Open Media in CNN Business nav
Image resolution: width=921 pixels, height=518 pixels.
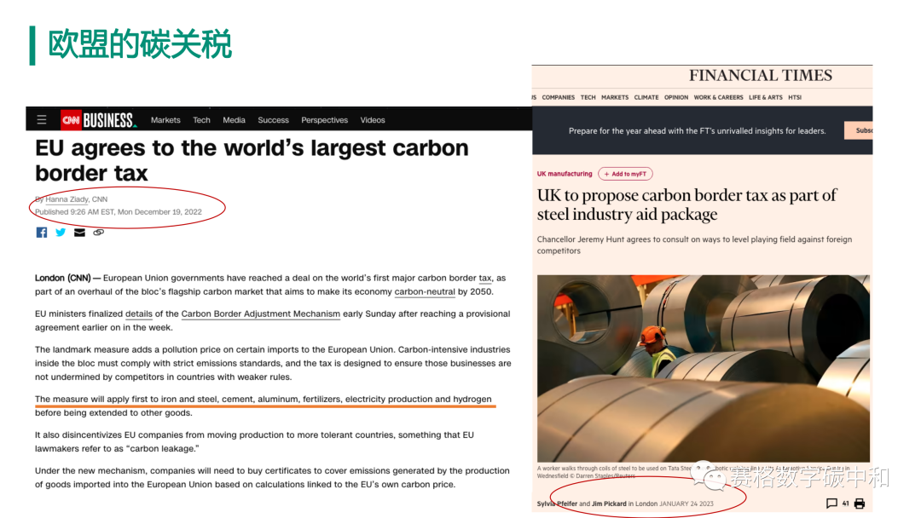[x=234, y=119]
